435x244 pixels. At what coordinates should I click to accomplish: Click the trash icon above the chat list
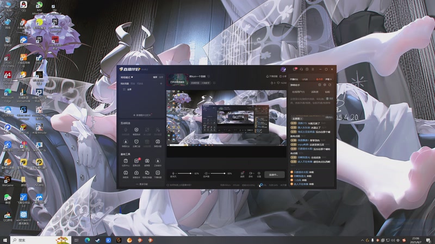pos(327,99)
